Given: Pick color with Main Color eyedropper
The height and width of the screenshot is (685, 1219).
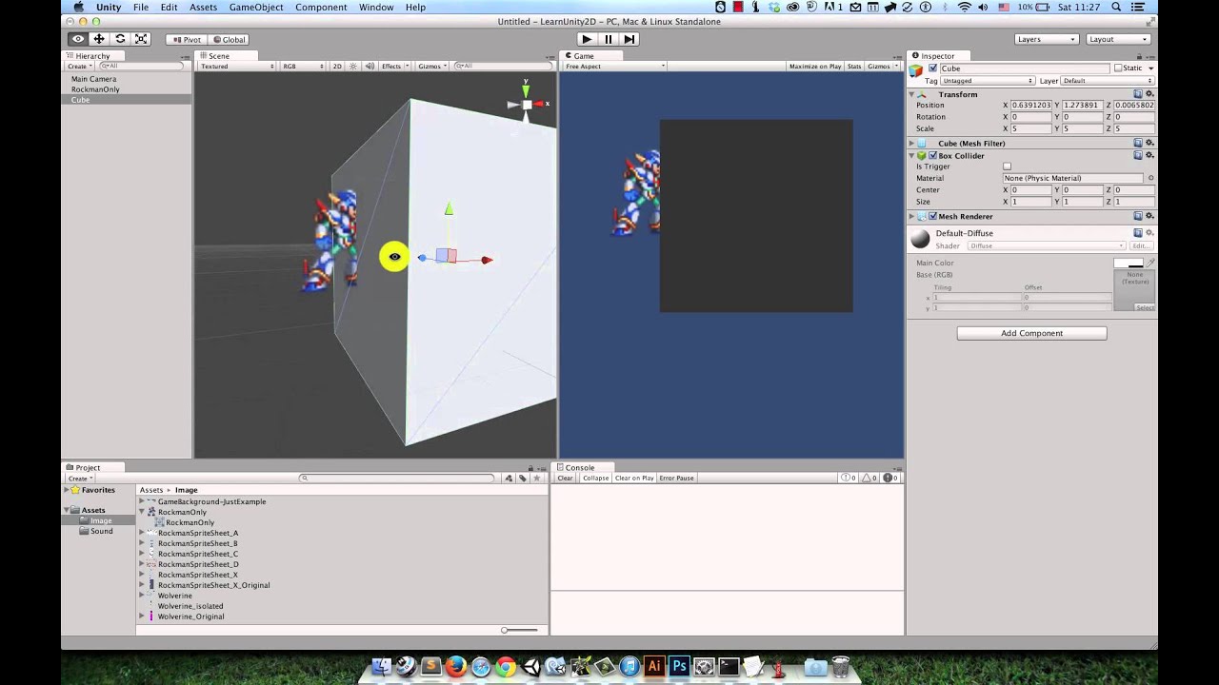Looking at the screenshot, I should click(1150, 263).
